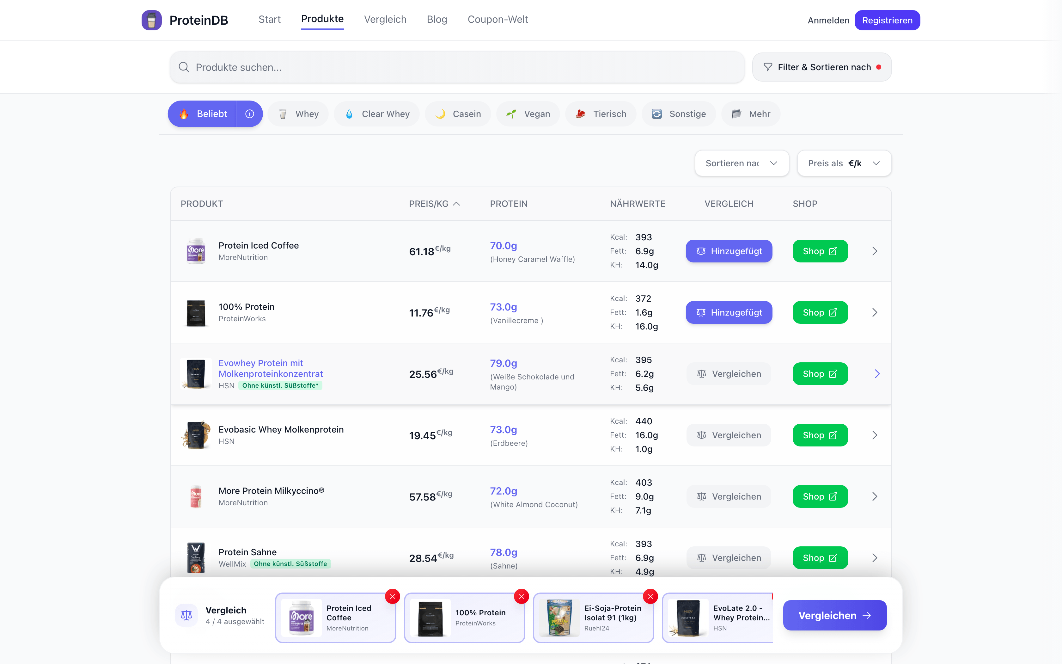Viewport: 1062px width, 664px height.
Task: Click price 11.76 €/kg
Action: click(429, 312)
